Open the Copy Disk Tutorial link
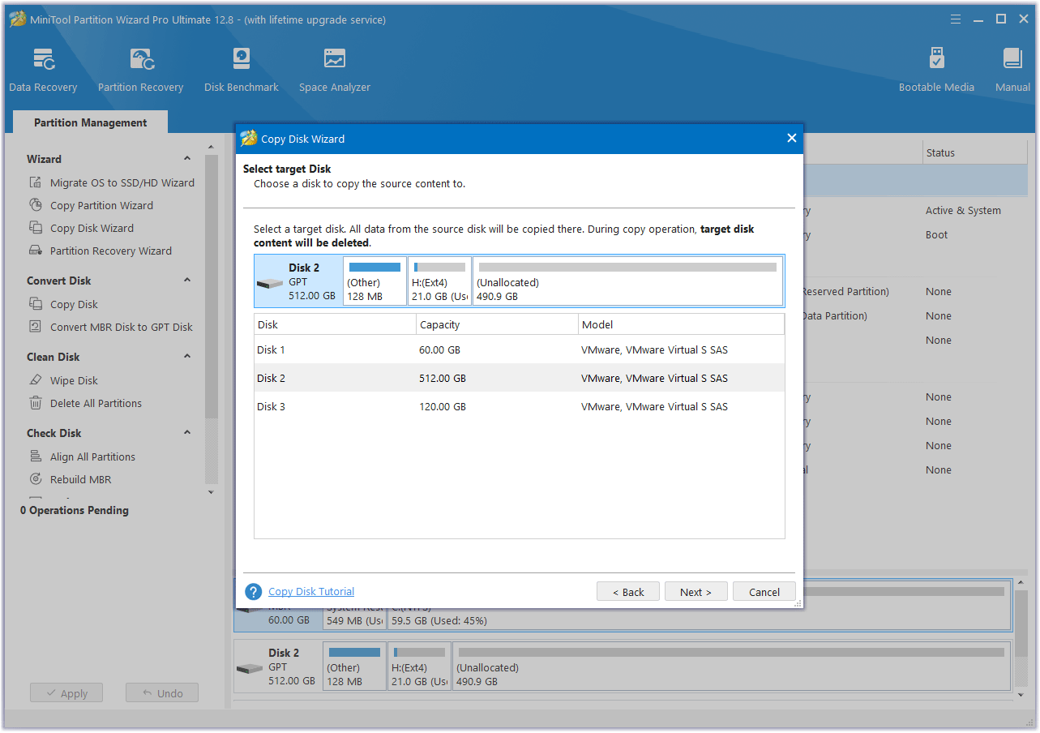The width and height of the screenshot is (1040, 733). tap(311, 592)
